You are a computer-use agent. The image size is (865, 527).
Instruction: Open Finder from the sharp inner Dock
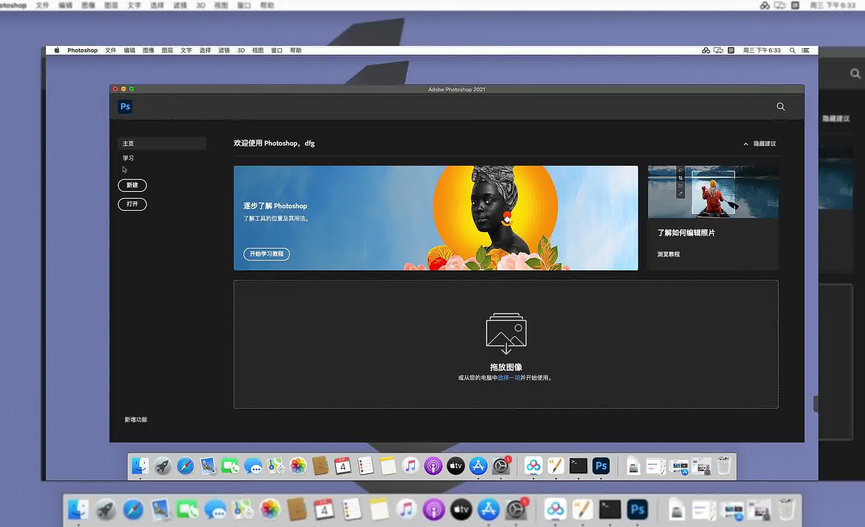[x=140, y=466]
